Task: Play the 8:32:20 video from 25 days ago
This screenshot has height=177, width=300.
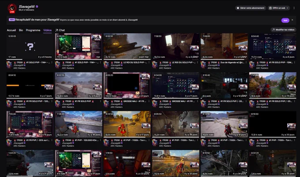Action: (x=273, y=163)
